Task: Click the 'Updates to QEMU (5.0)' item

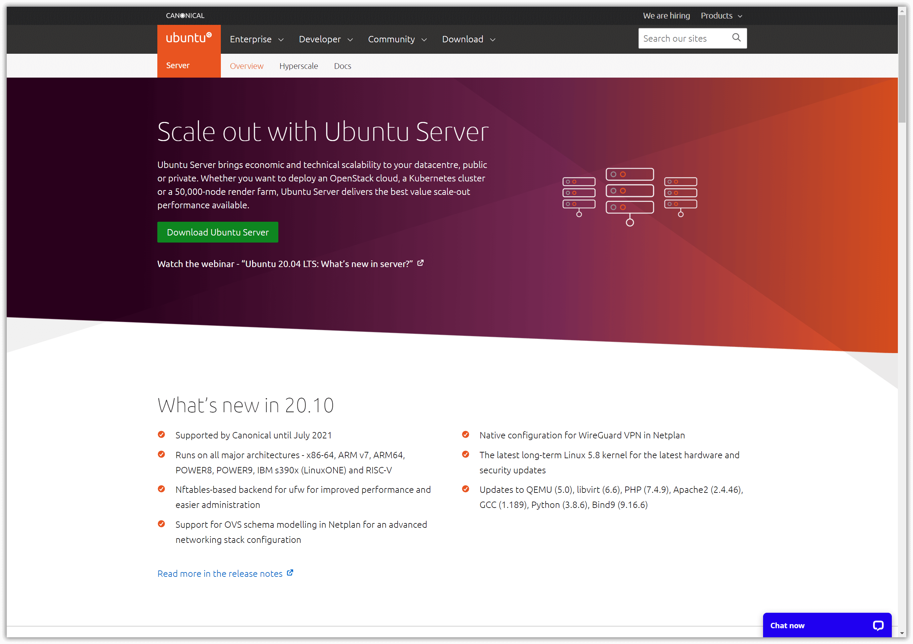Action: tap(611, 497)
